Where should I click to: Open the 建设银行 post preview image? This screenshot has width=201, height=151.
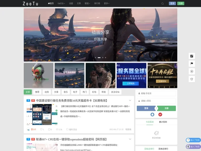click(x=42, y=114)
